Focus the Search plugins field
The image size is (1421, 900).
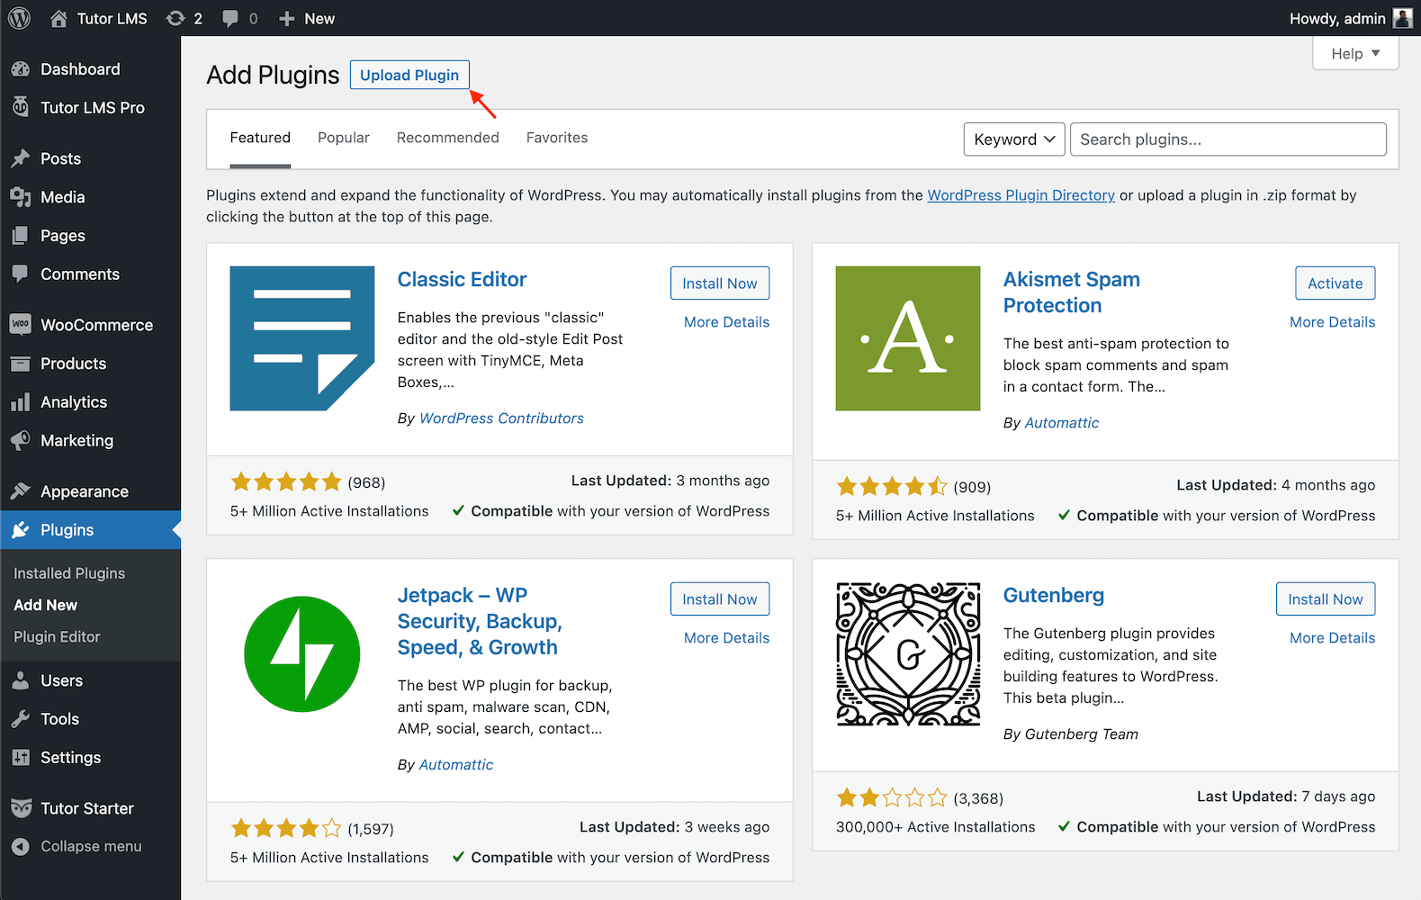(x=1228, y=139)
